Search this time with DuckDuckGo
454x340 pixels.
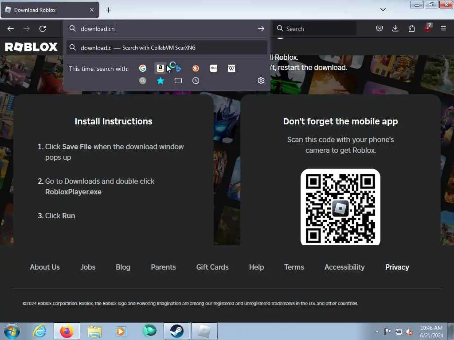[196, 68]
